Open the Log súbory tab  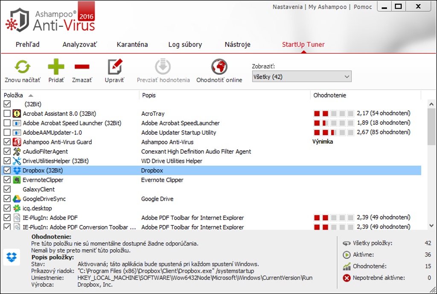185,45
